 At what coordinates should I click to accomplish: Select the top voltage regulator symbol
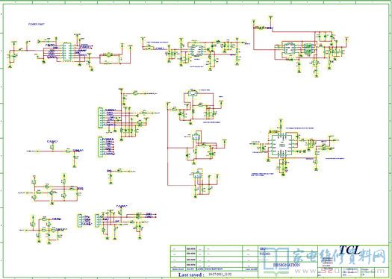193,94
